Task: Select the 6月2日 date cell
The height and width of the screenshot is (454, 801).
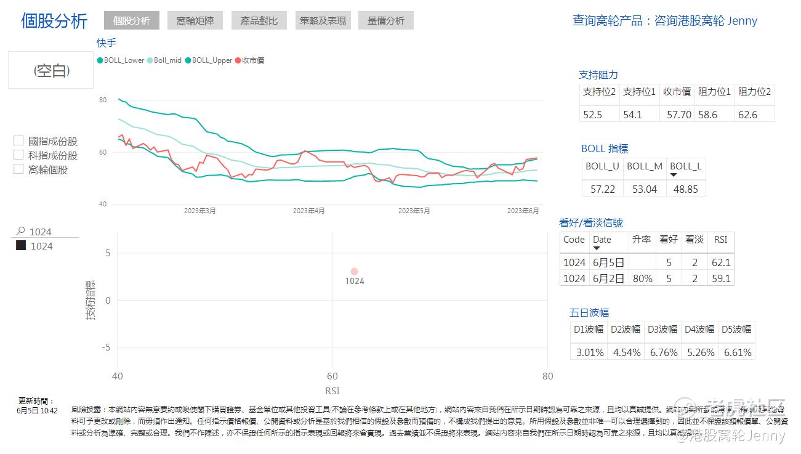Action: point(609,278)
